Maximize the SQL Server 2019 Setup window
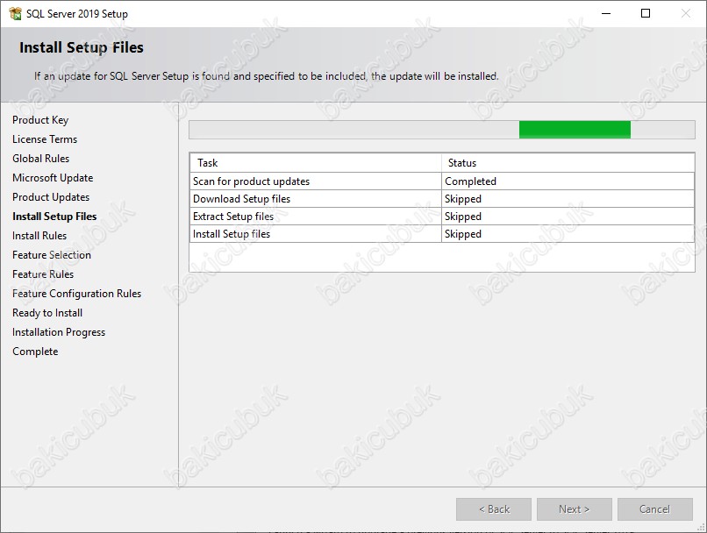Viewport: 707px width, 533px height. coord(646,13)
